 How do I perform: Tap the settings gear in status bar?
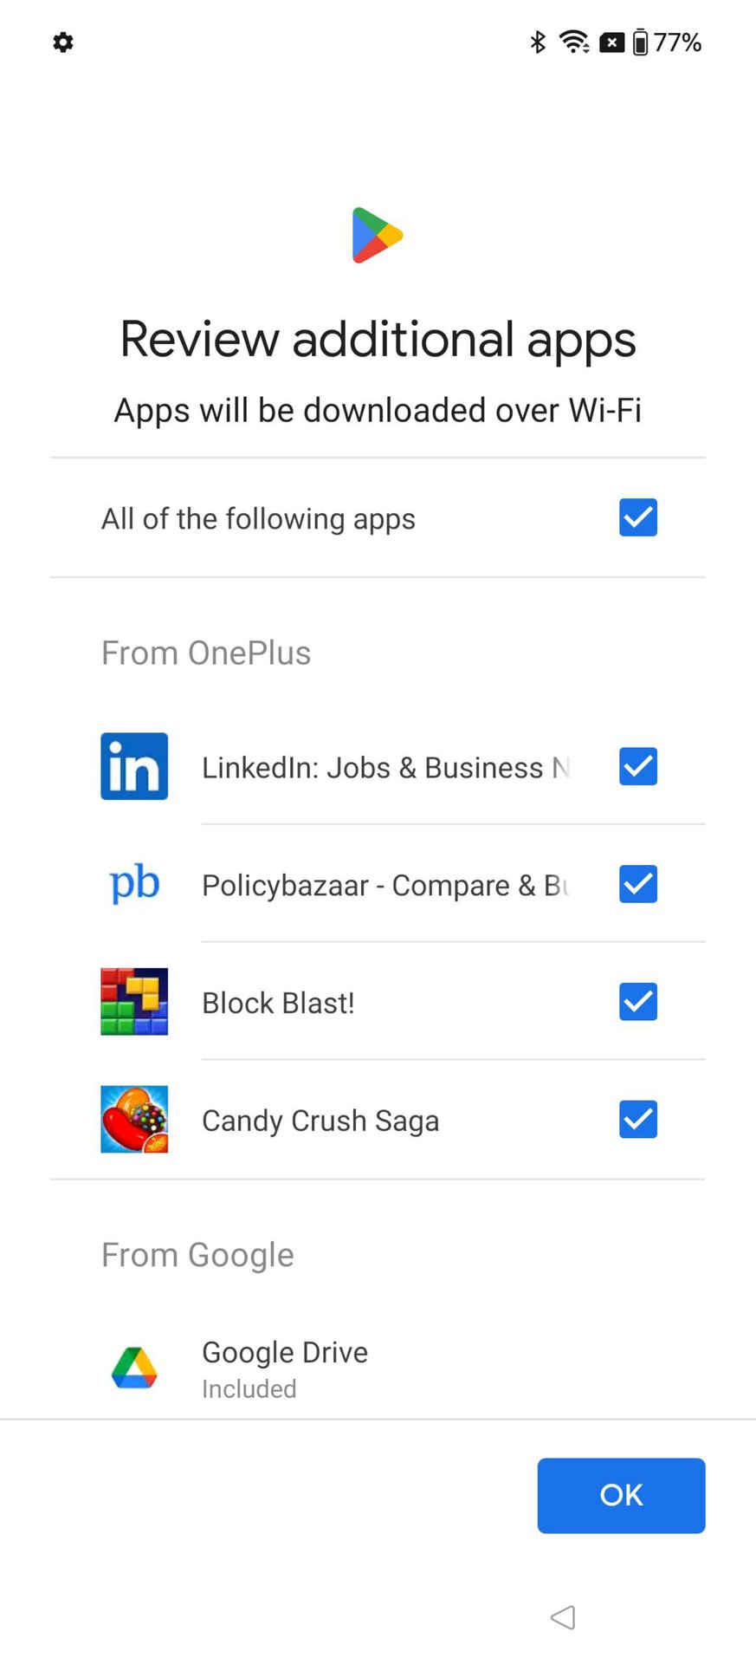pos(63,42)
